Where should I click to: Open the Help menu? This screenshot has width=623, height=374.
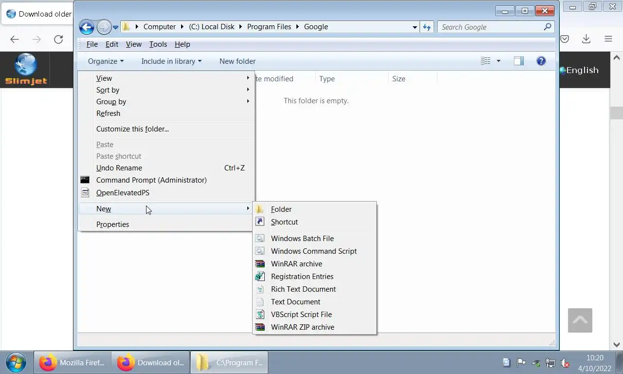coord(183,44)
